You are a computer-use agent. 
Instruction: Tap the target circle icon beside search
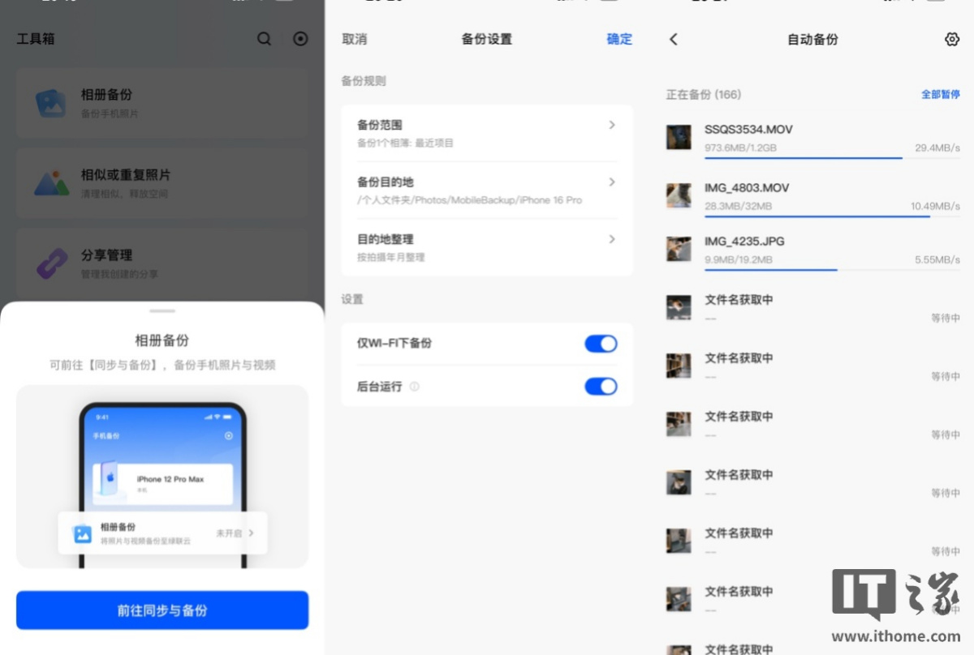(x=301, y=39)
